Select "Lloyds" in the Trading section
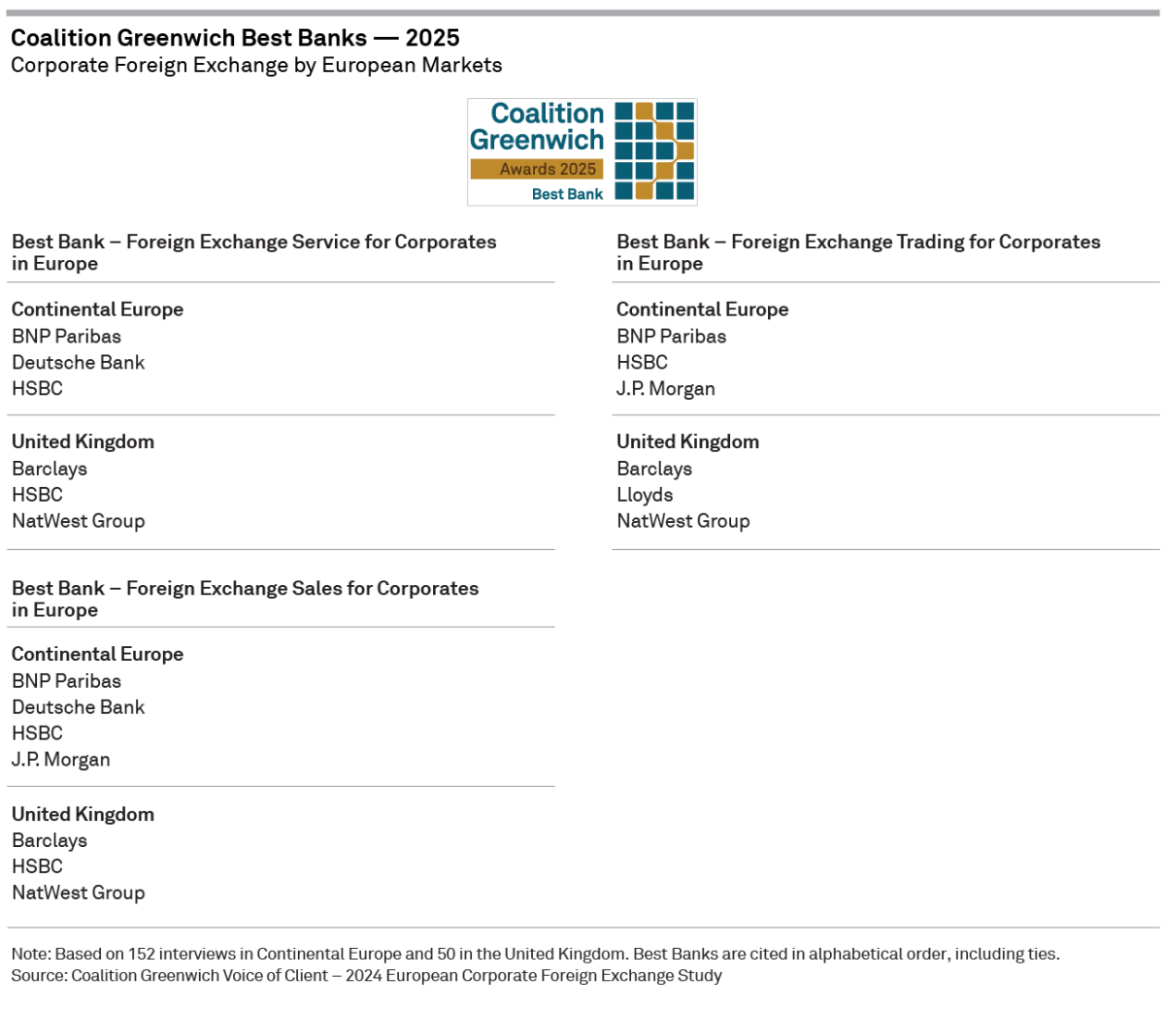 pyautogui.click(x=645, y=495)
